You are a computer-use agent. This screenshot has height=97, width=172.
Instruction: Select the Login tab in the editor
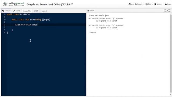point(44,11)
